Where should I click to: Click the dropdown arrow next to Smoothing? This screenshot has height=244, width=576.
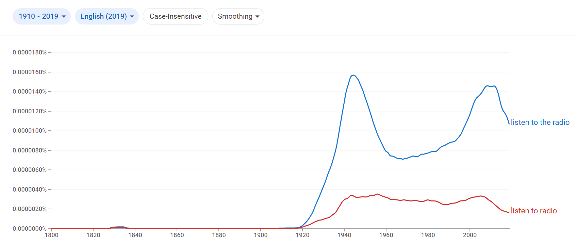258,16
